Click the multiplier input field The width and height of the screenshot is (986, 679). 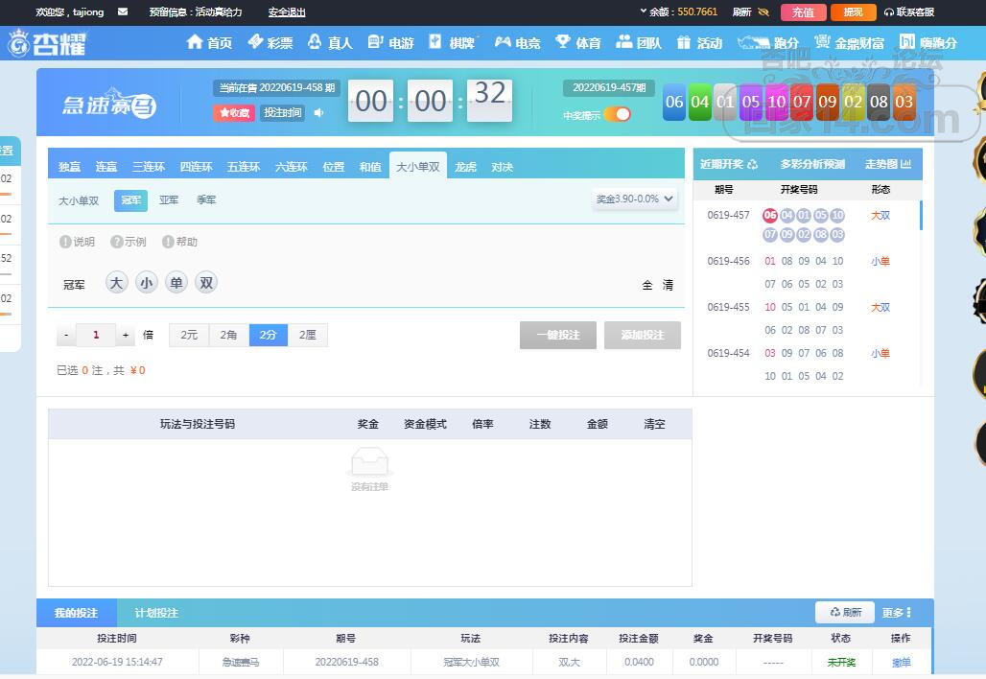[96, 335]
